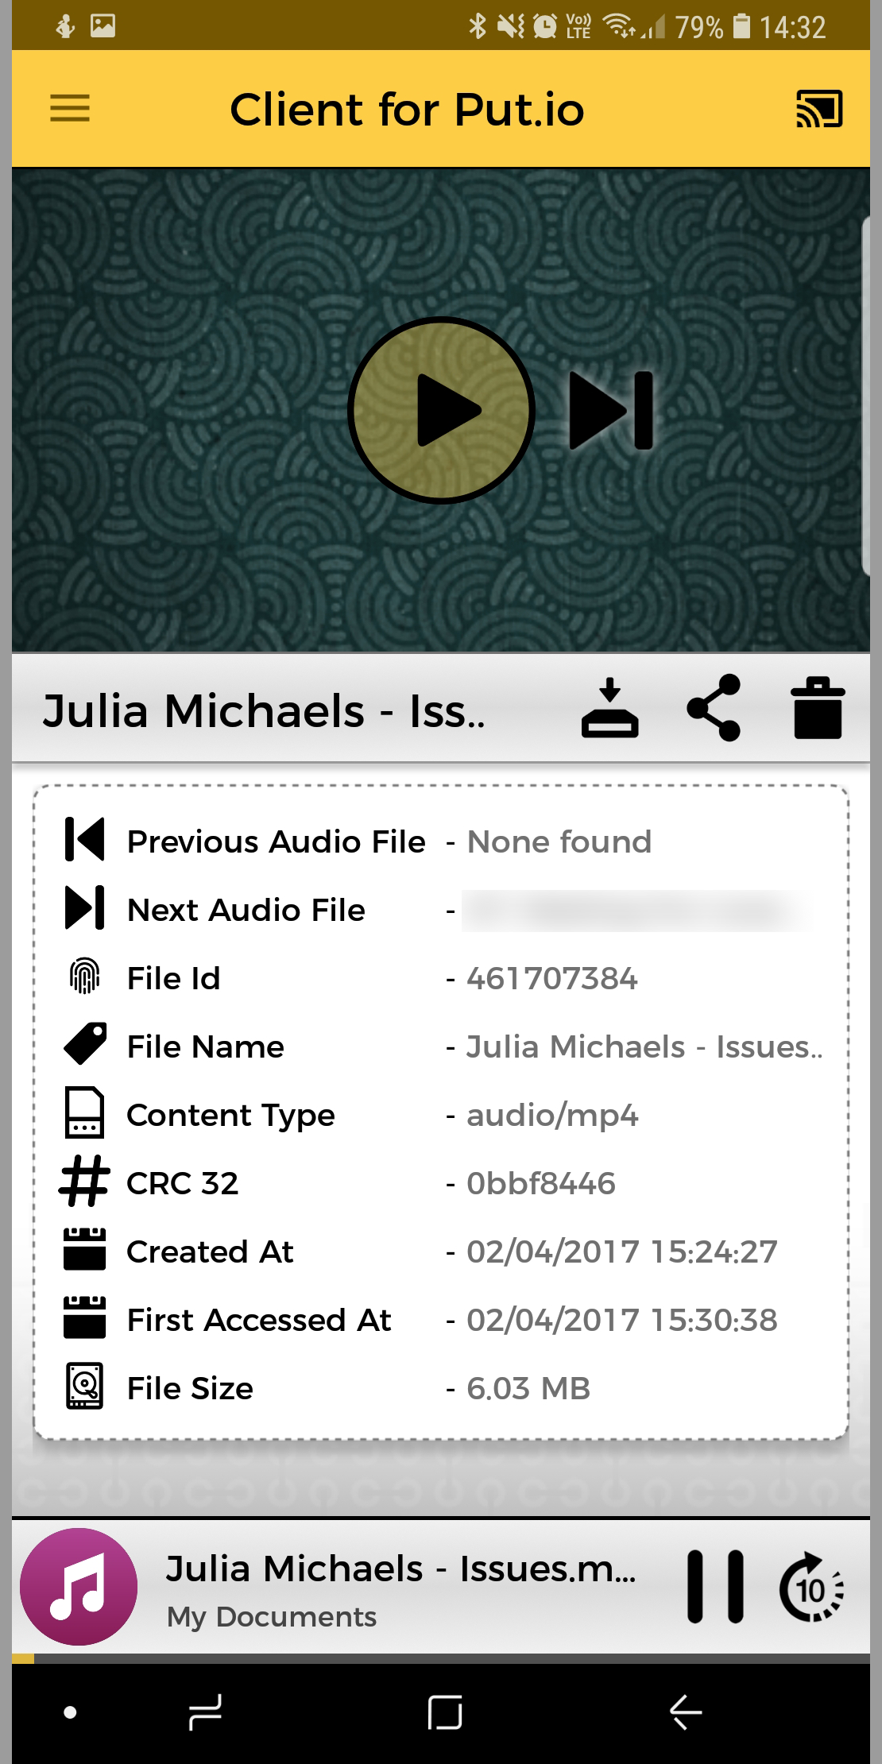
Task: Tap the muted sound status icon
Action: (x=511, y=26)
